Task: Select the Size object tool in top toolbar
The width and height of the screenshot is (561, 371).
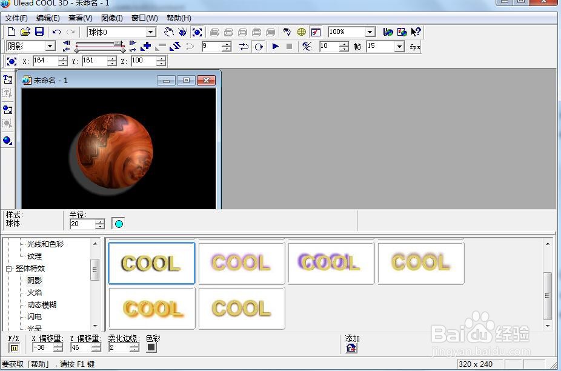Action: point(197,32)
